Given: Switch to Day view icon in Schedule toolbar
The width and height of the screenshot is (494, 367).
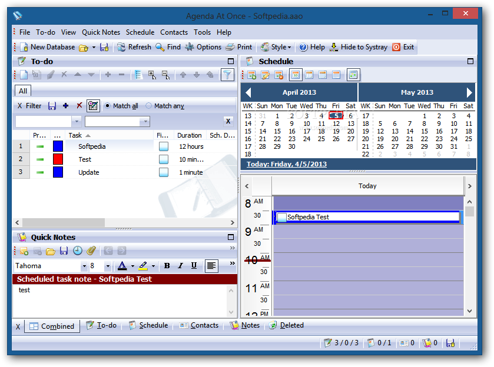Looking at the screenshot, I should pos(296,75).
